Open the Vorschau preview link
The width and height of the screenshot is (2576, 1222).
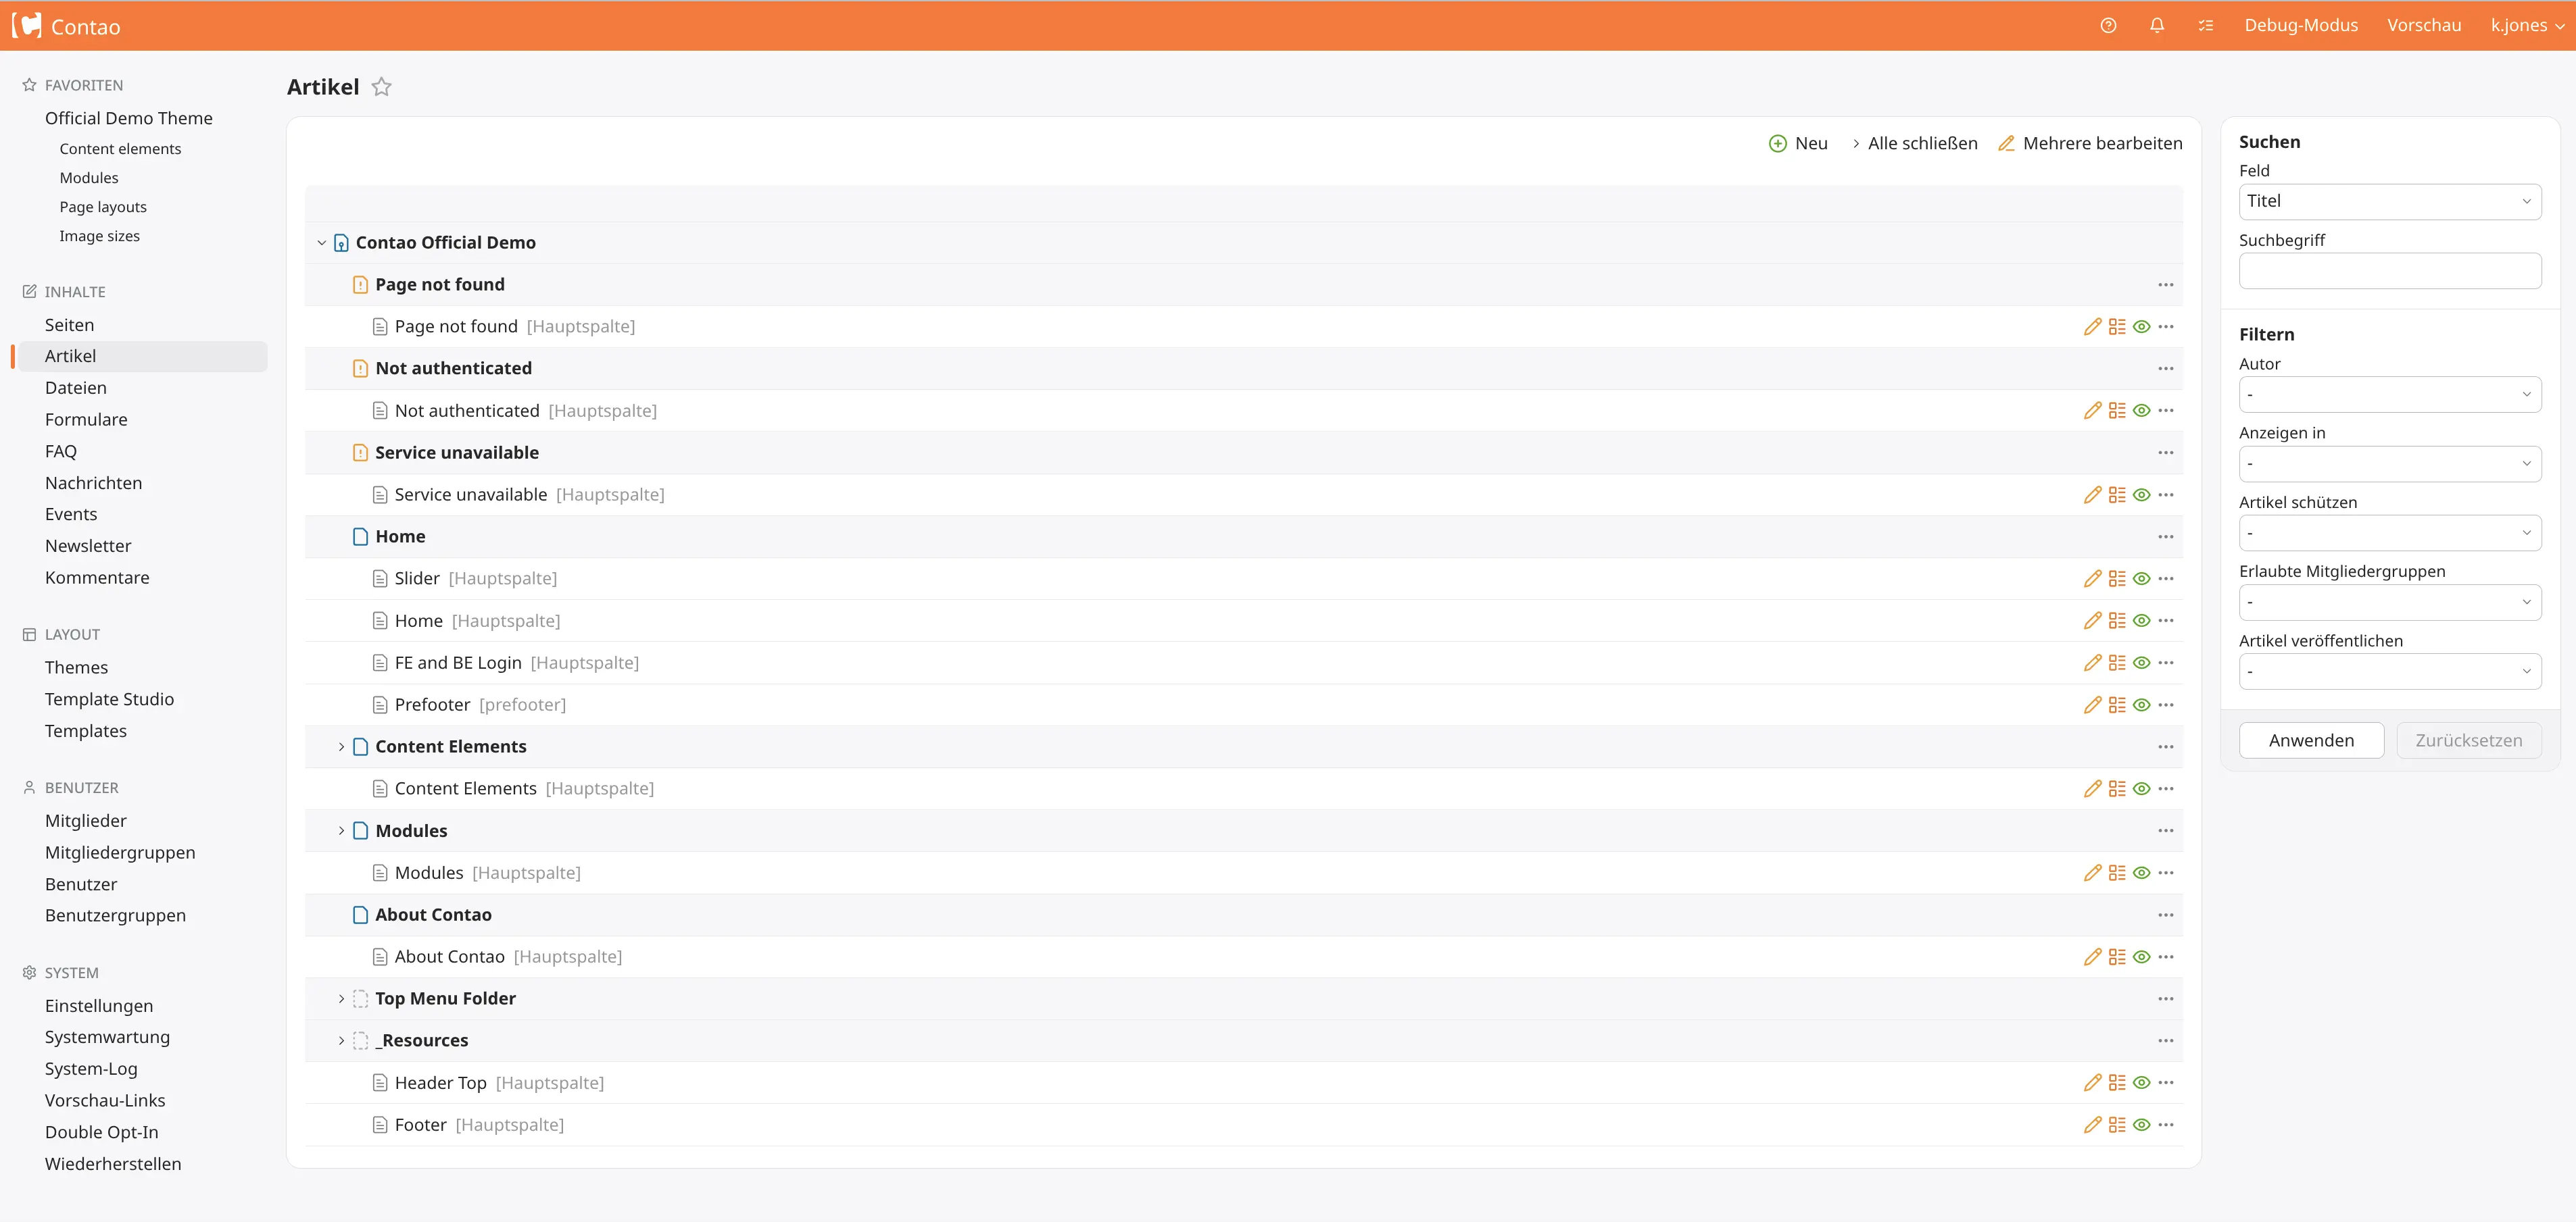coord(2424,26)
